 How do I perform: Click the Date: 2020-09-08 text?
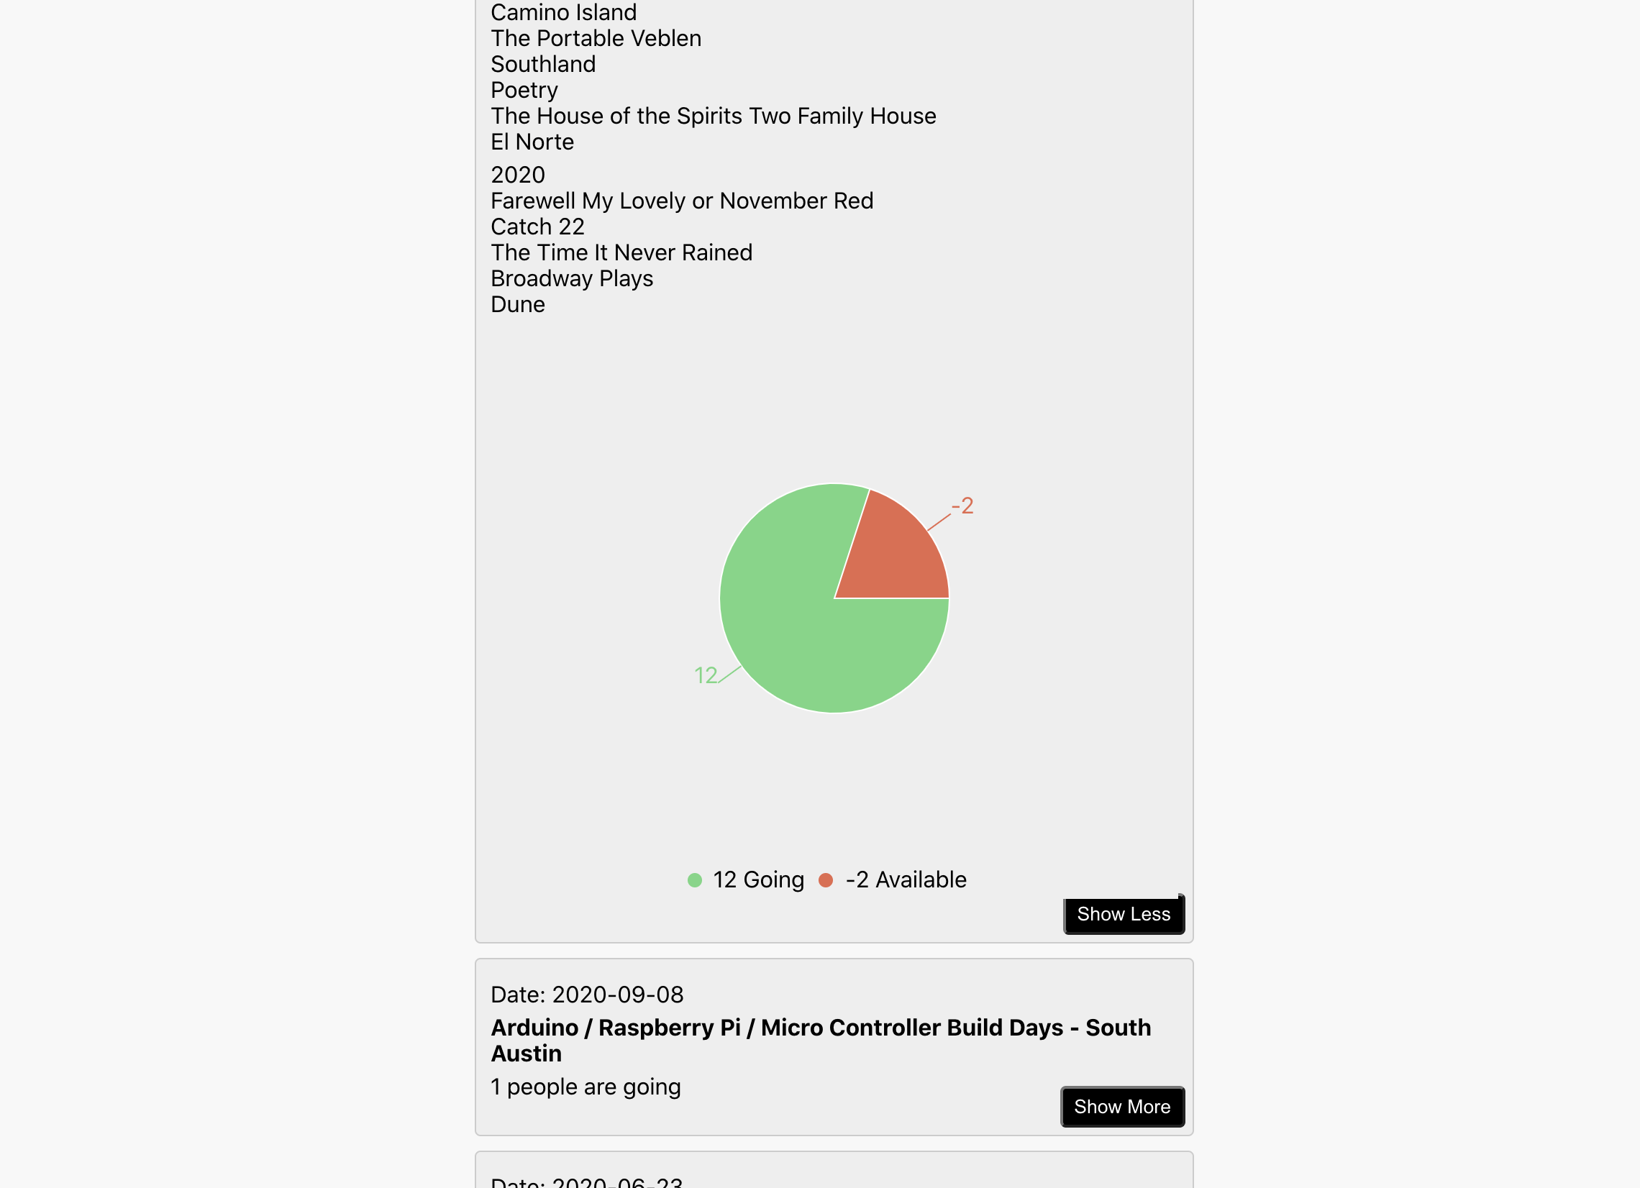point(587,995)
